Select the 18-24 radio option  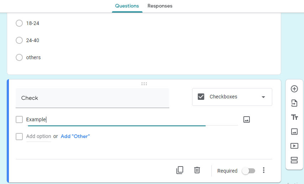pos(19,23)
